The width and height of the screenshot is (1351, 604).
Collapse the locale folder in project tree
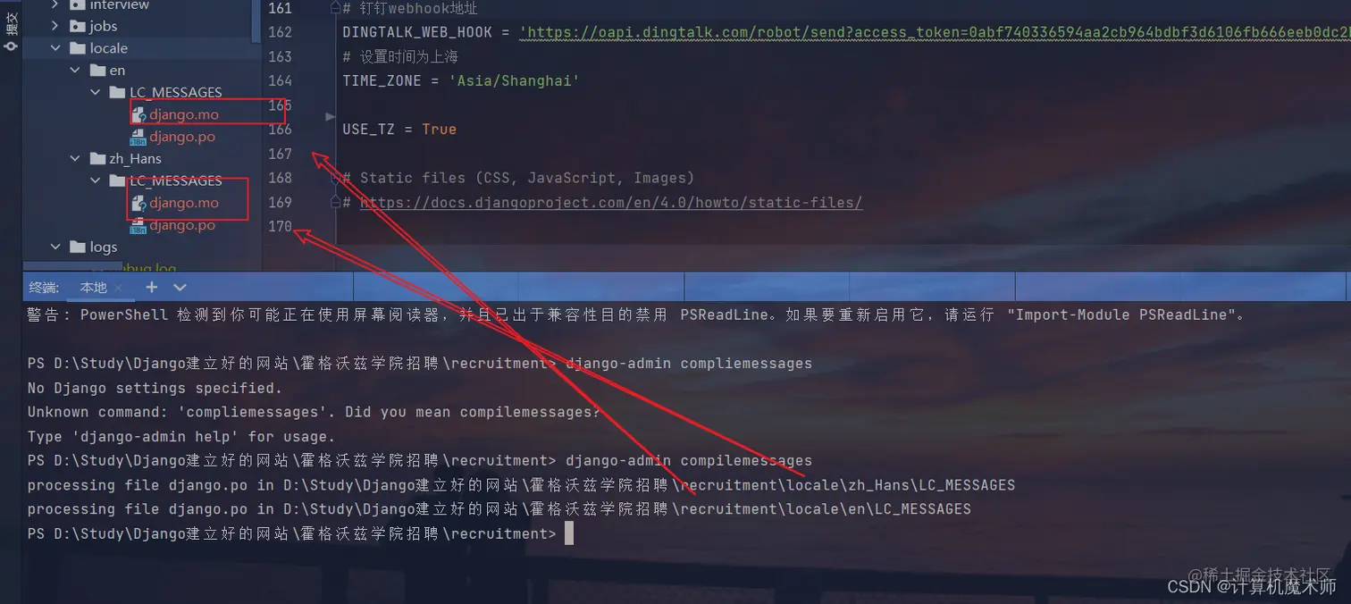click(x=56, y=48)
